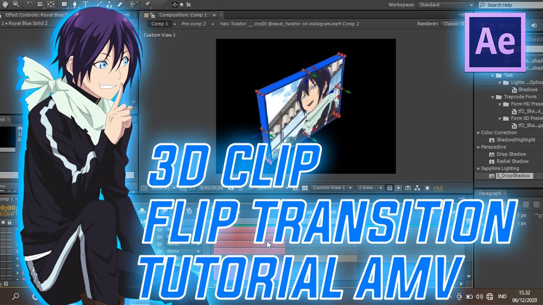Viewport: 543px width, 305px height.
Task: Select the Rectangle mask tool
Action: coord(65,4)
